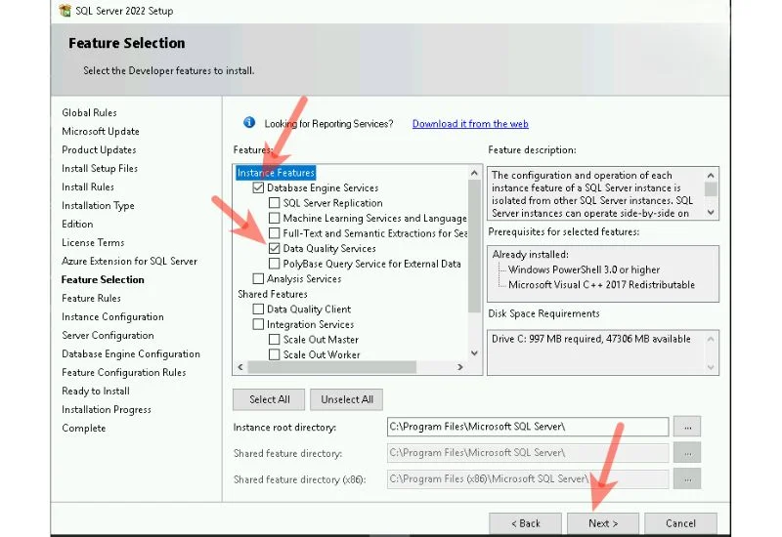This screenshot has height=537, width=782.
Task: Select the Shared Features tree node
Action: (x=273, y=294)
